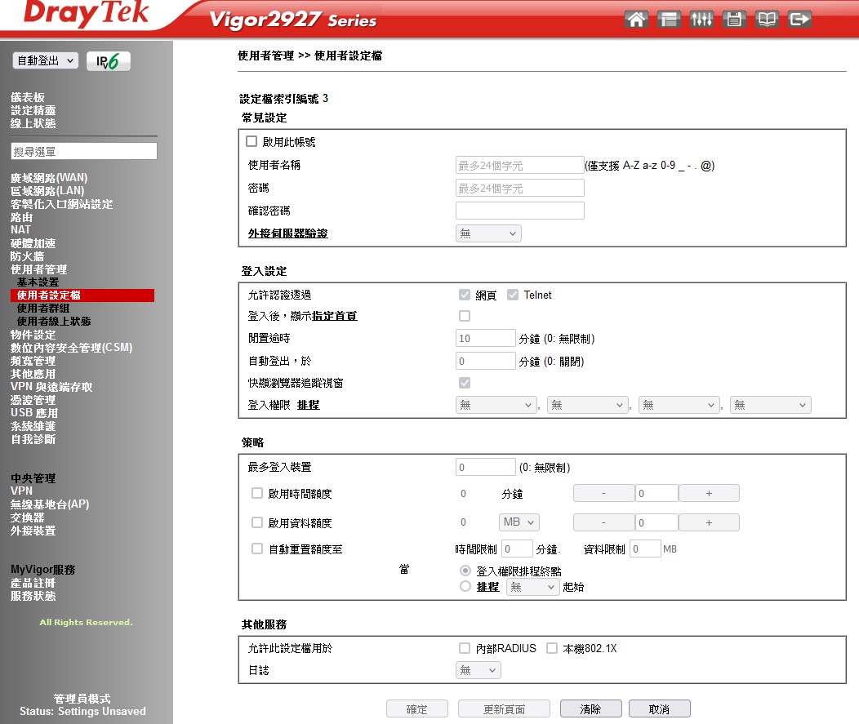Expand the 日誌 dropdown
Viewport: 859px width, 724px height.
pyautogui.click(x=478, y=670)
